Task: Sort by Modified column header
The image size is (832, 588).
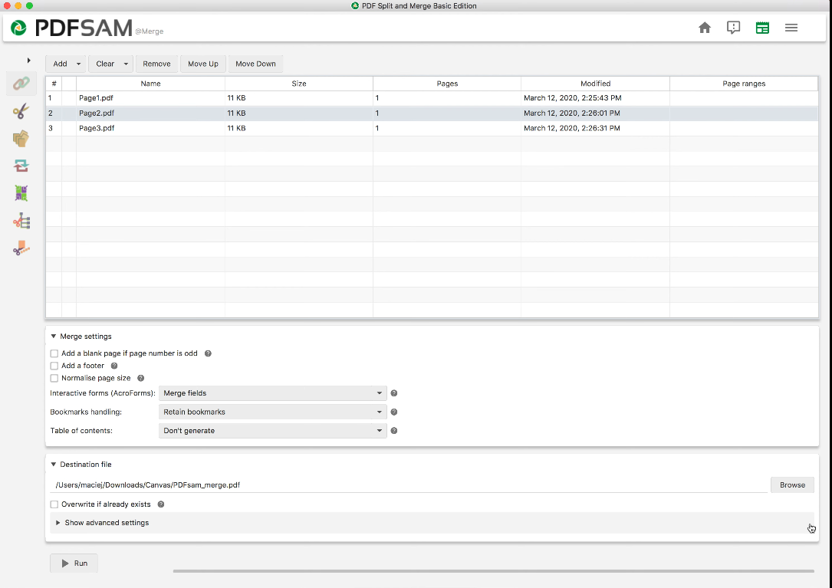Action: [595, 84]
